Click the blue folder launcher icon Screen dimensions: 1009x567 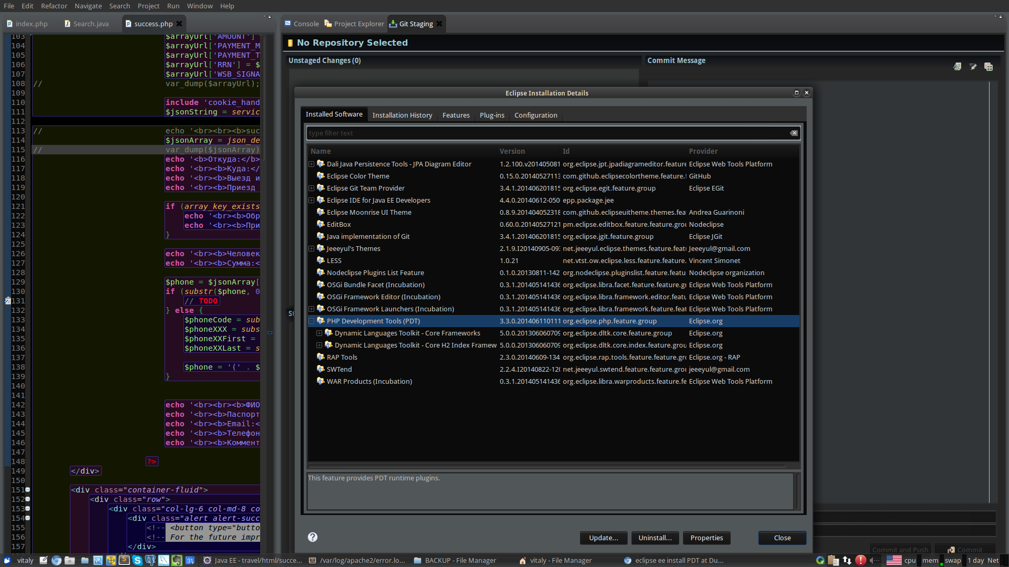pos(85,560)
